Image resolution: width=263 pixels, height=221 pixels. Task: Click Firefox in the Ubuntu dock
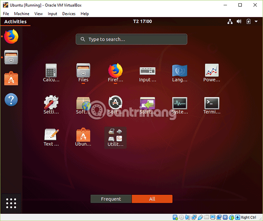(x=11, y=36)
